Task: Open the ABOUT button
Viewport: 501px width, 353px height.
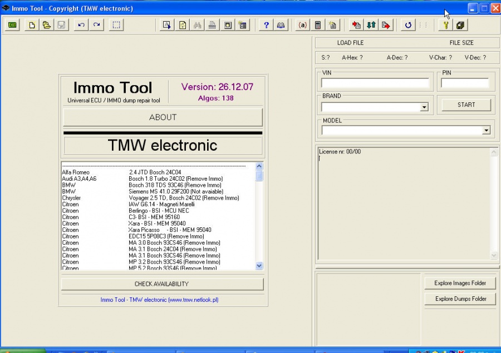Action: click(x=163, y=117)
